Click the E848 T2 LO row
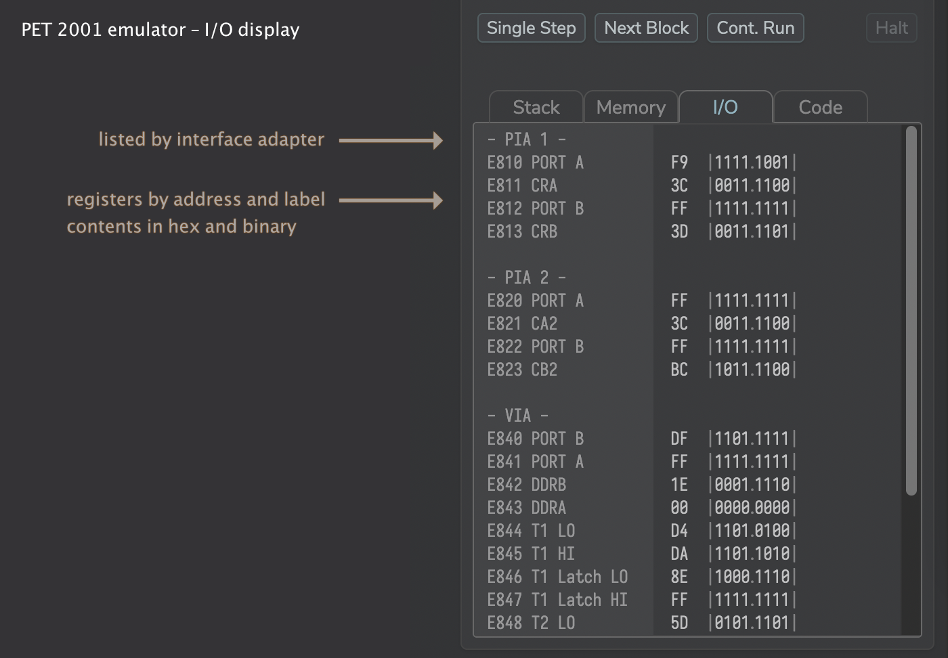The width and height of the screenshot is (948, 658). coord(689,623)
